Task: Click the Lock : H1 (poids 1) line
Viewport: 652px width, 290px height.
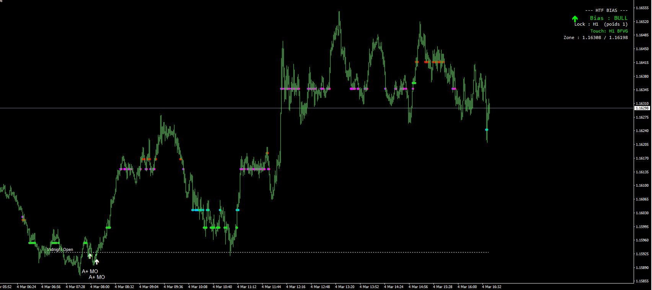Action: [x=601, y=24]
